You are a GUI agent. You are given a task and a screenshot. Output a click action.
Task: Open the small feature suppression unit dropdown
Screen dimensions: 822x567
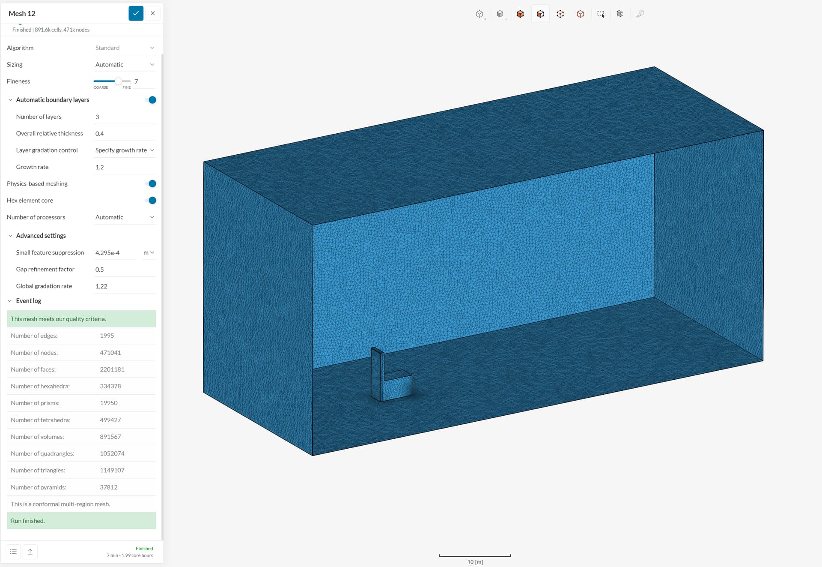(149, 252)
